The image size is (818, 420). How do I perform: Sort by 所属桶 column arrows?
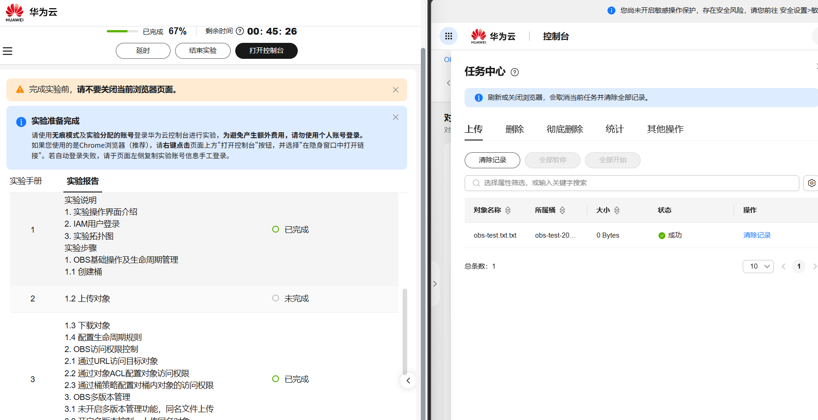click(562, 210)
